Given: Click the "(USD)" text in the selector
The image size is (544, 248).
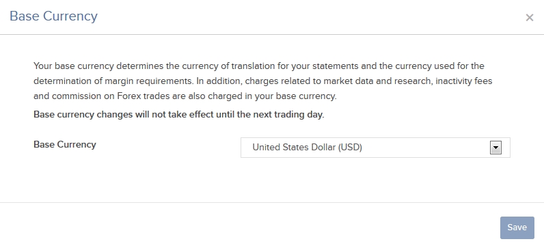Looking at the screenshot, I should (x=350, y=148).
